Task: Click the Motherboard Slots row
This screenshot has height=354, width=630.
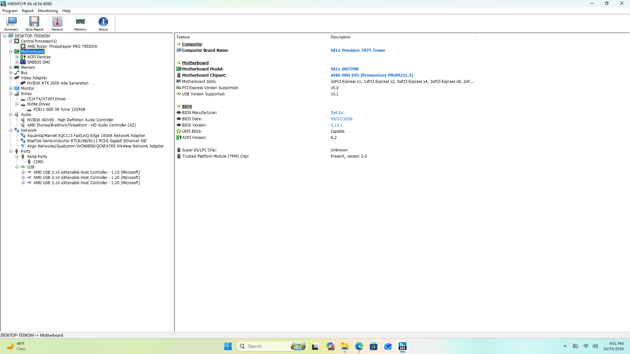Action: click(325, 82)
